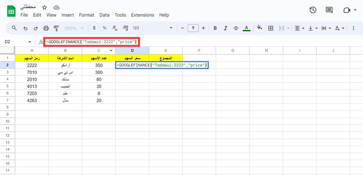Undo the last action
Viewport: 363px width, 175px height.
pyautogui.click(x=26, y=28)
